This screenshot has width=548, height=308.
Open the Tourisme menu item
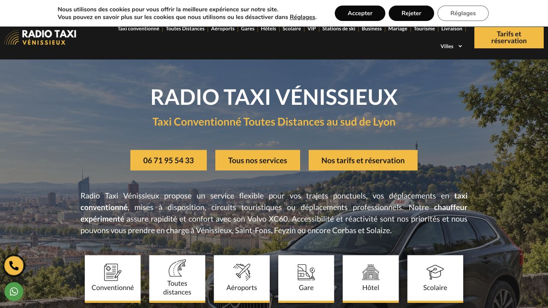coord(424,29)
